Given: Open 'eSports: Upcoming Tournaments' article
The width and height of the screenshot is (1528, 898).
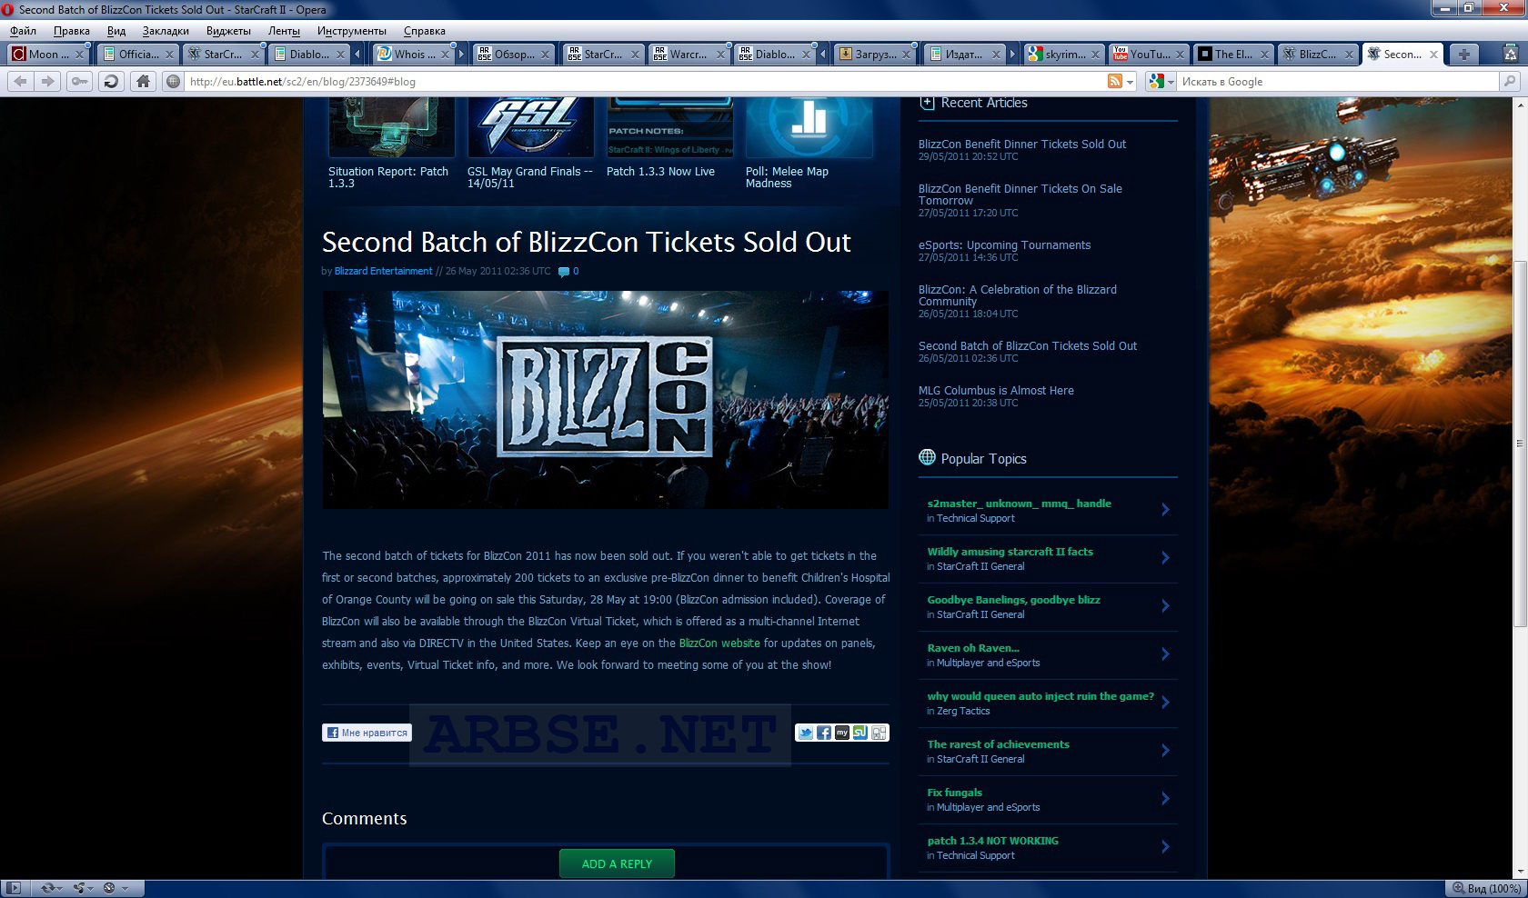Looking at the screenshot, I should point(1004,244).
